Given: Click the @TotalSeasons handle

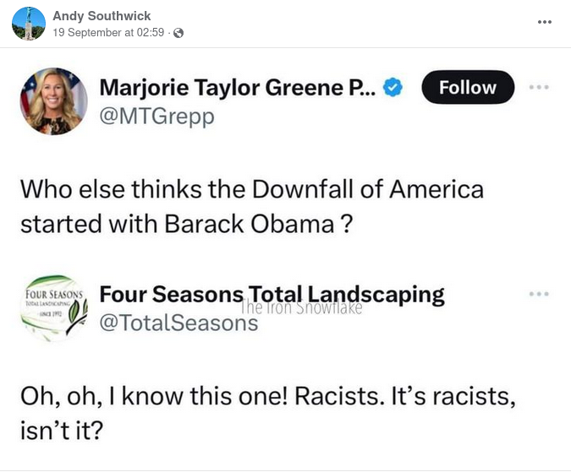Looking at the screenshot, I should (x=178, y=323).
